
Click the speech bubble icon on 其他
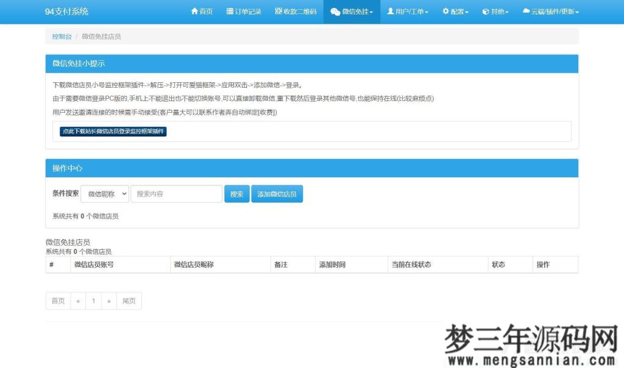point(485,11)
